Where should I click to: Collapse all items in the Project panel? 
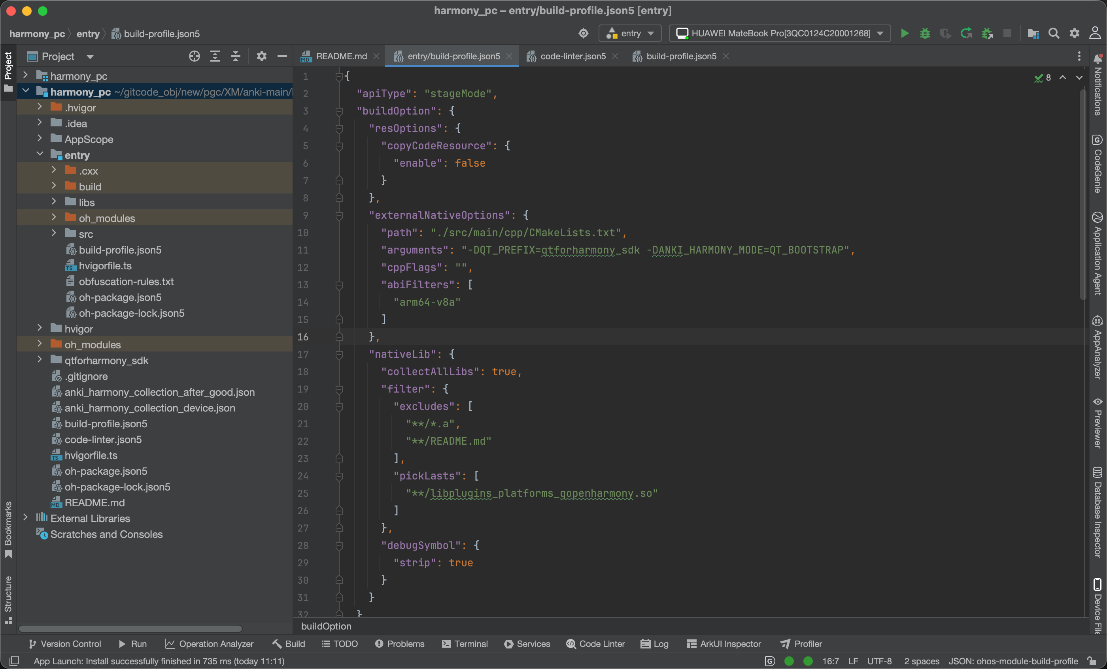(235, 56)
